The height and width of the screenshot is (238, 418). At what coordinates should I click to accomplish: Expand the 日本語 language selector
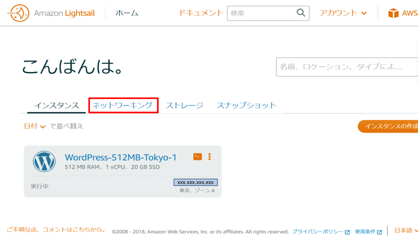(x=406, y=231)
